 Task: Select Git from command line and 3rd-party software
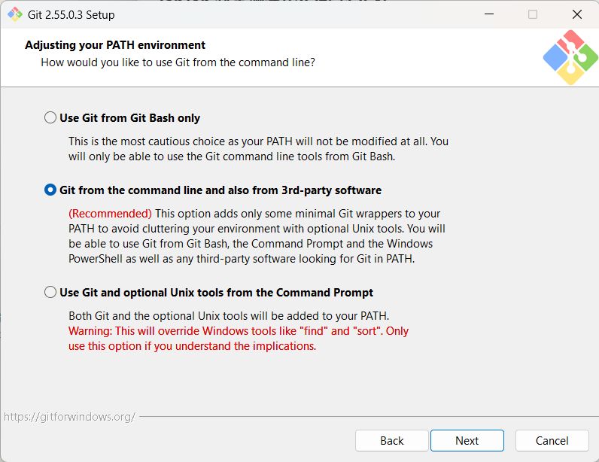click(50, 190)
